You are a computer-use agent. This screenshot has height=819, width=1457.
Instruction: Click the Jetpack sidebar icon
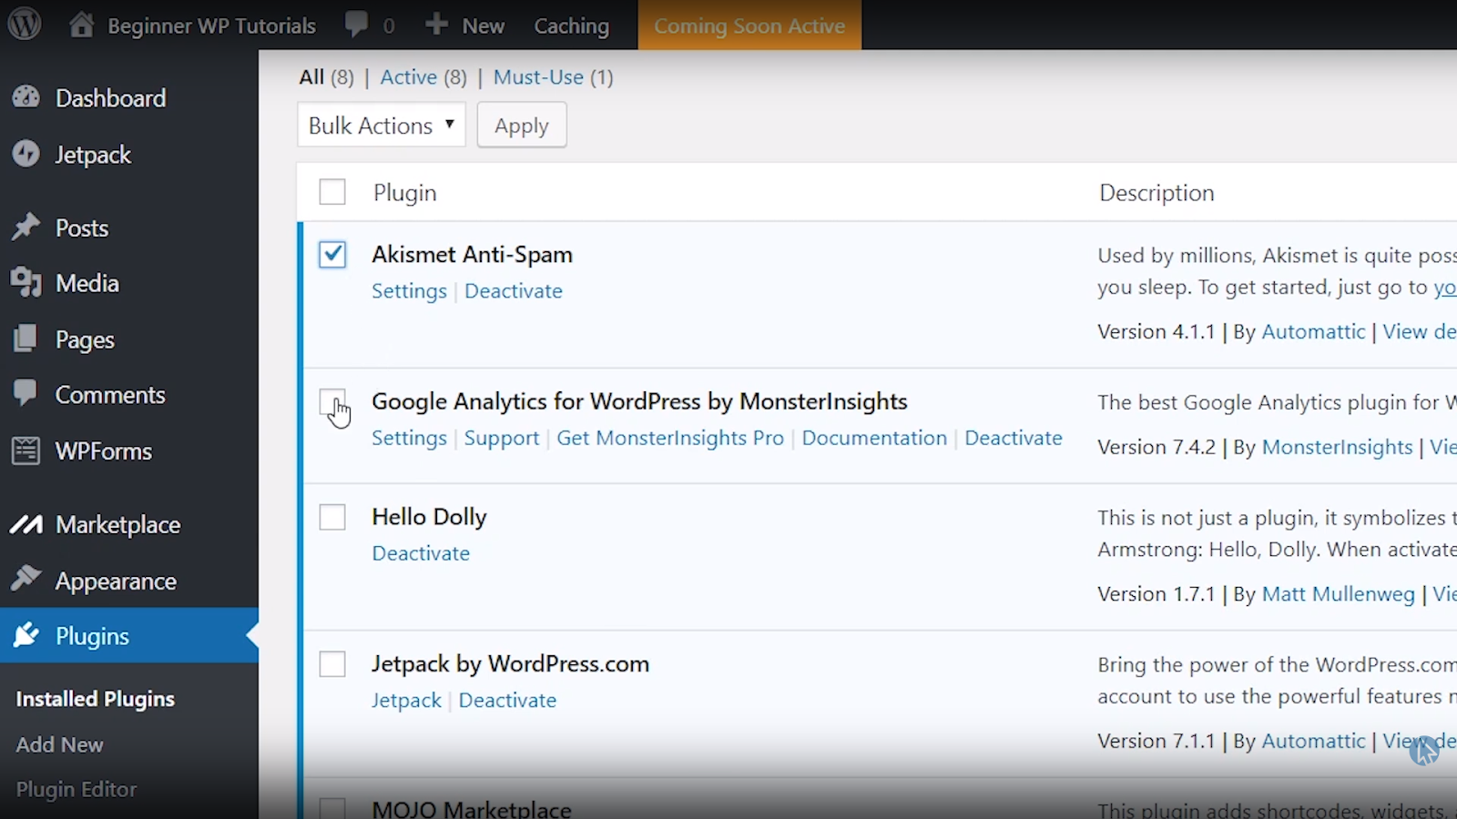pyautogui.click(x=26, y=154)
